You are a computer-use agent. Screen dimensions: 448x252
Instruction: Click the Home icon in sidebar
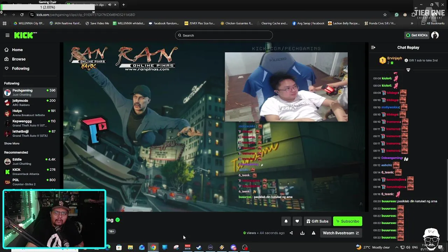(7, 50)
